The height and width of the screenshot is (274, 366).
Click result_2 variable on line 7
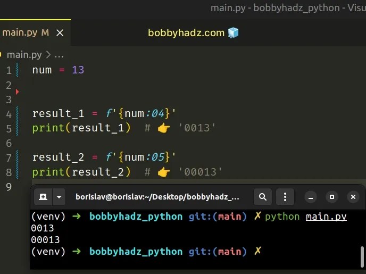(58, 157)
